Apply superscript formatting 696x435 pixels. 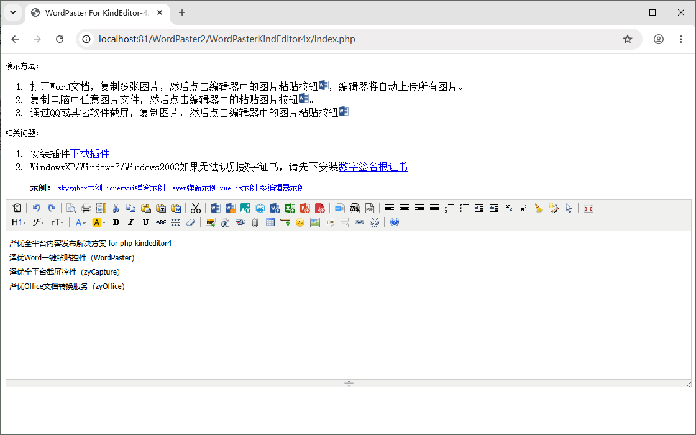point(524,208)
